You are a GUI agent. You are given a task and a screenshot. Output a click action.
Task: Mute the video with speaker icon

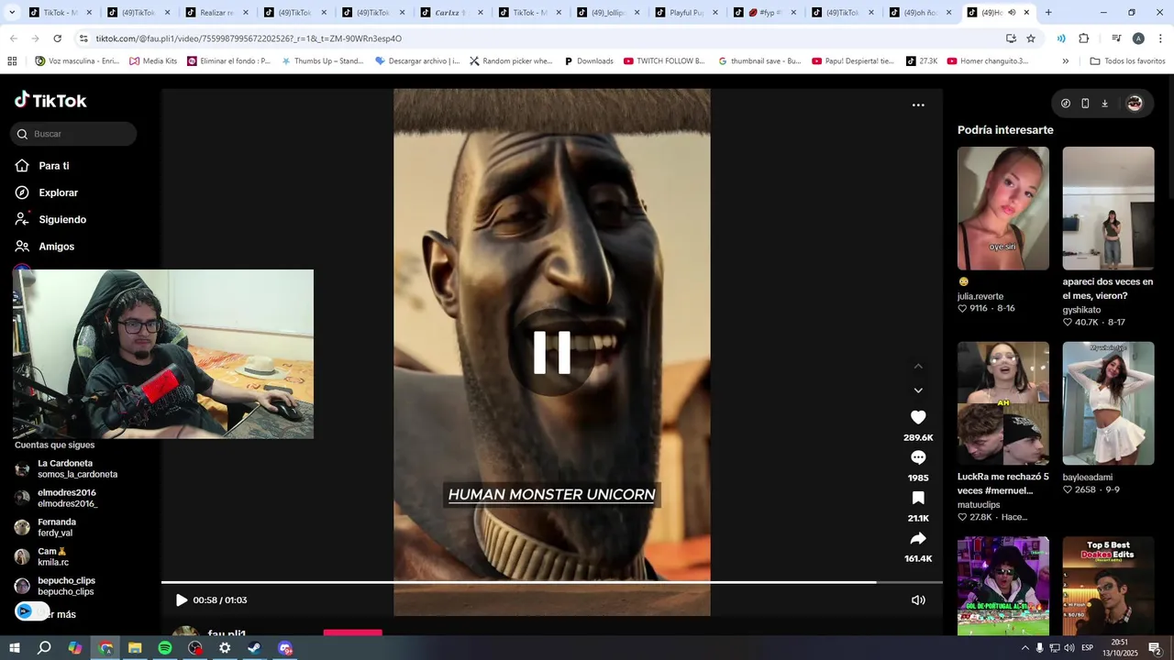918,600
